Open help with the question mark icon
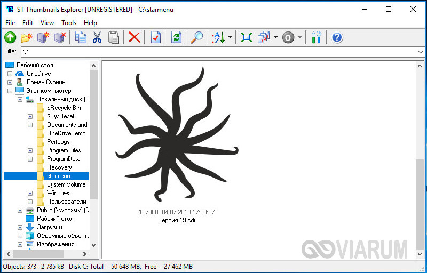 click(337, 37)
